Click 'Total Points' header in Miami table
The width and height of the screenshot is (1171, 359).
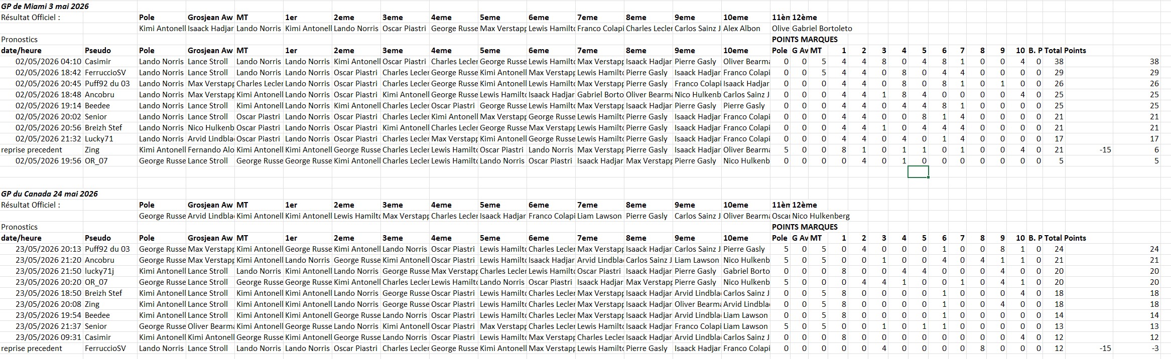pyautogui.click(x=1065, y=51)
